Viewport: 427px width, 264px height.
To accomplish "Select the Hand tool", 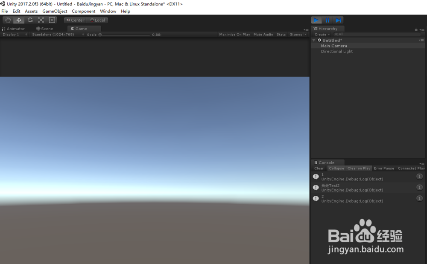I will point(8,20).
